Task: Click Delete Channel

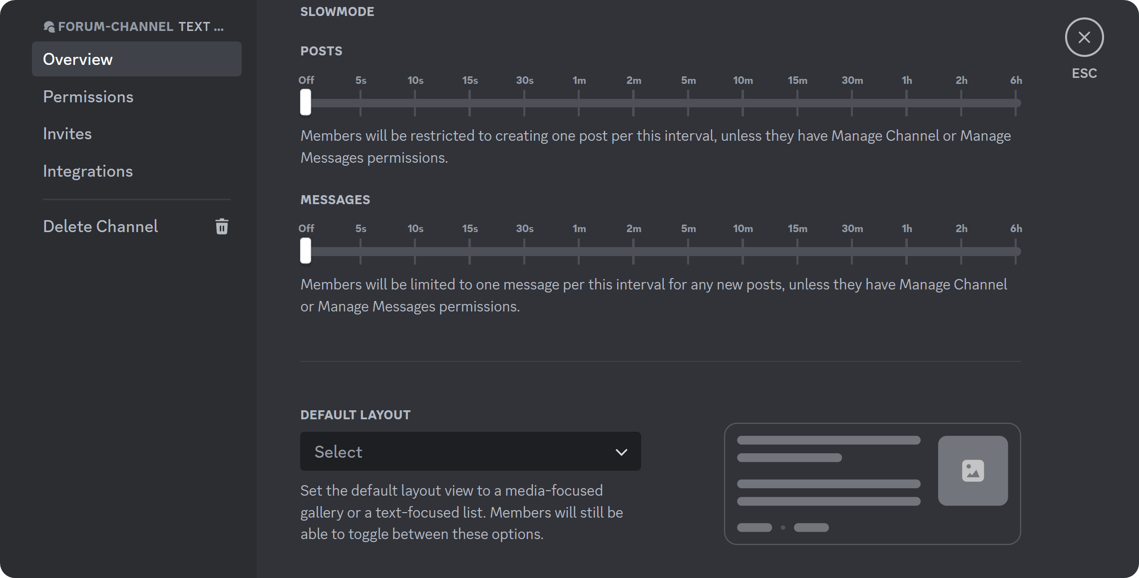Action: tap(100, 226)
